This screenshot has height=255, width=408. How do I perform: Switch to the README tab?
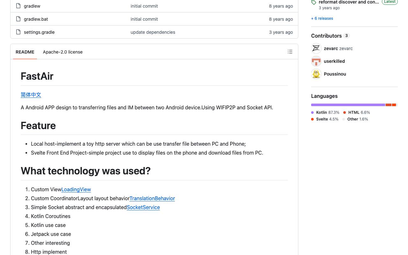(25, 52)
